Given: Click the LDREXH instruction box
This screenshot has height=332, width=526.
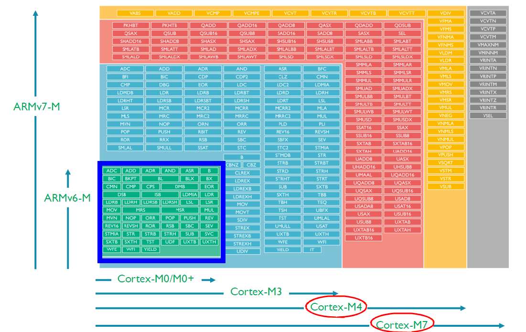Looking at the screenshot, I should tap(242, 197).
